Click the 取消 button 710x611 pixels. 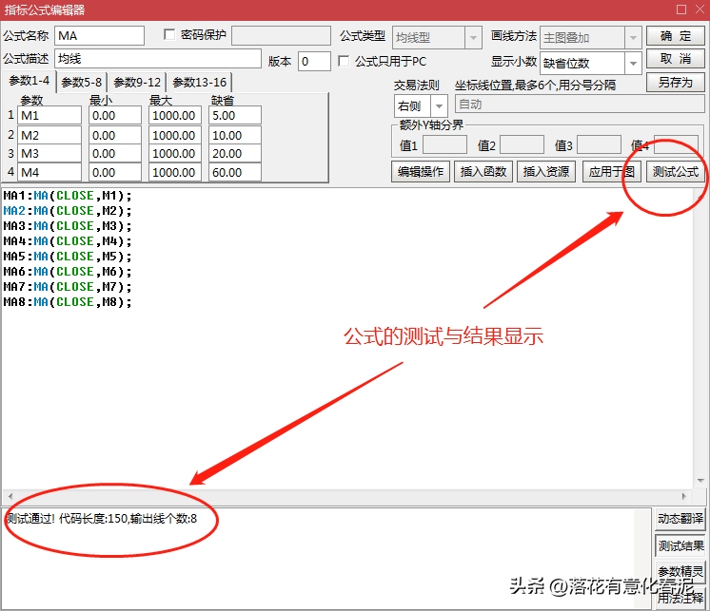click(675, 59)
